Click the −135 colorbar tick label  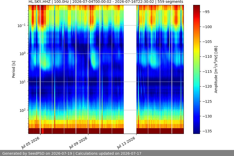207,131
